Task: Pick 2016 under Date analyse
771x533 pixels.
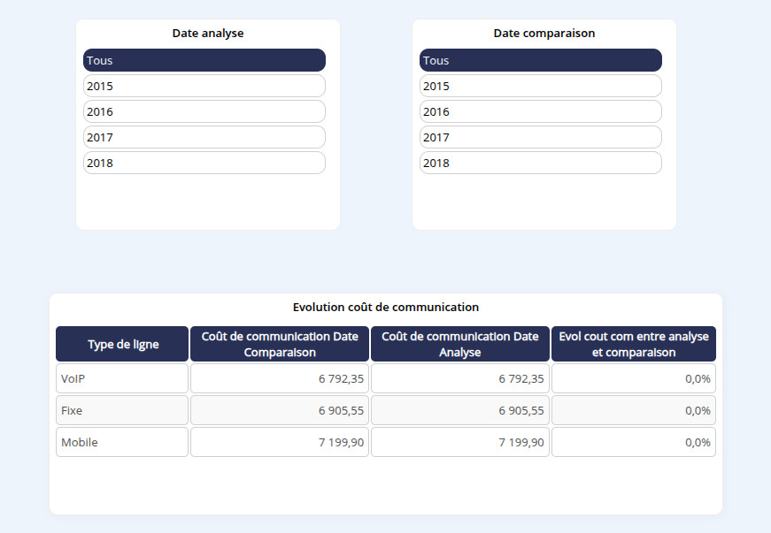Action: (204, 111)
